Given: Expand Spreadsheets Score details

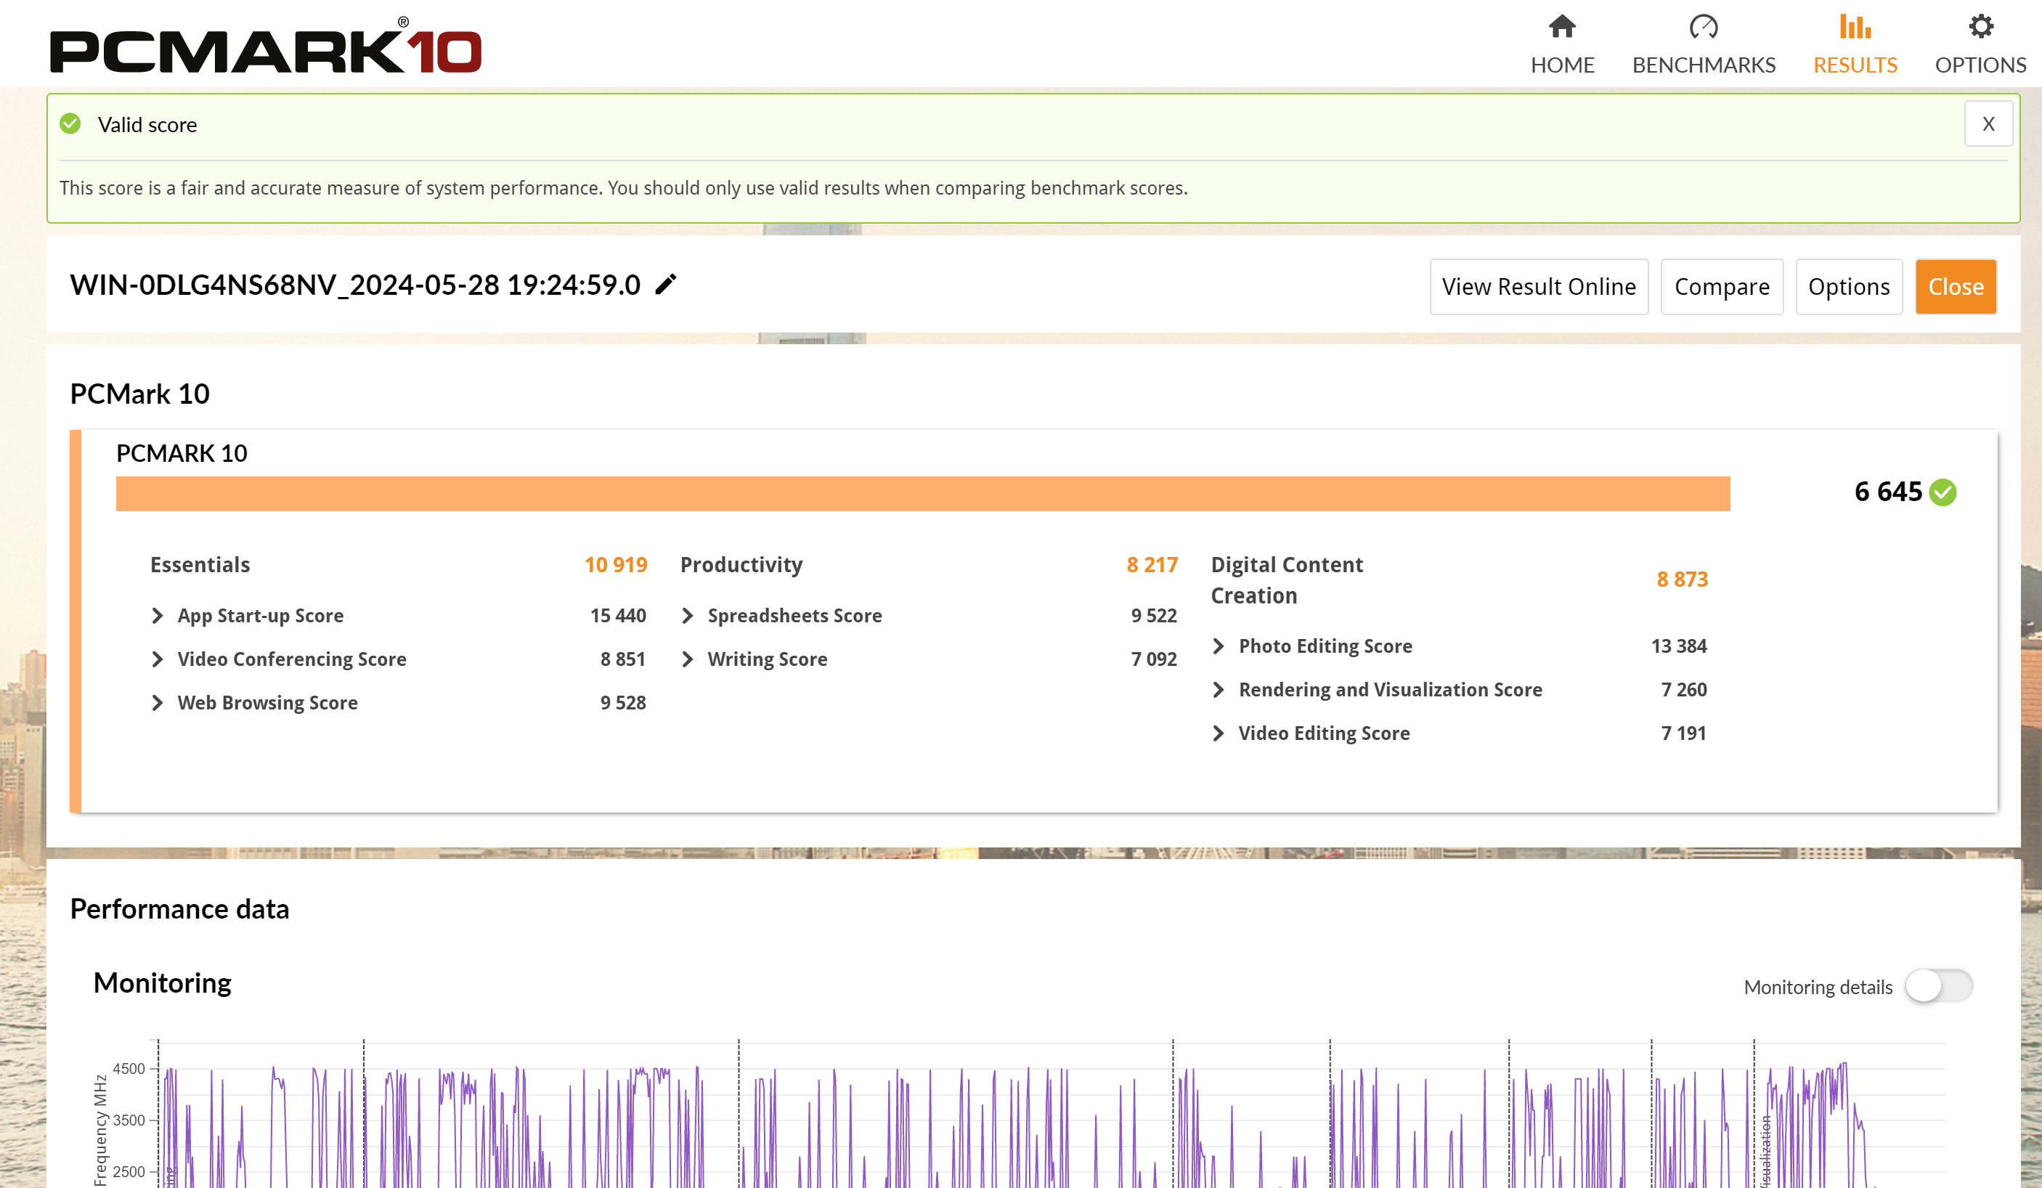Looking at the screenshot, I should click(x=687, y=616).
